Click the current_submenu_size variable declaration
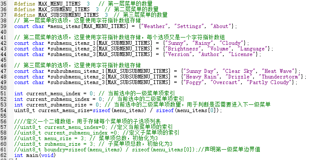The height and width of the screenshot is (160, 316). pos(56,105)
